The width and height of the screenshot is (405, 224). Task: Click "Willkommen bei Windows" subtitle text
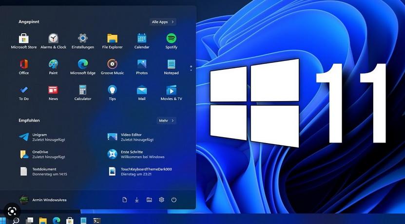[143, 157]
